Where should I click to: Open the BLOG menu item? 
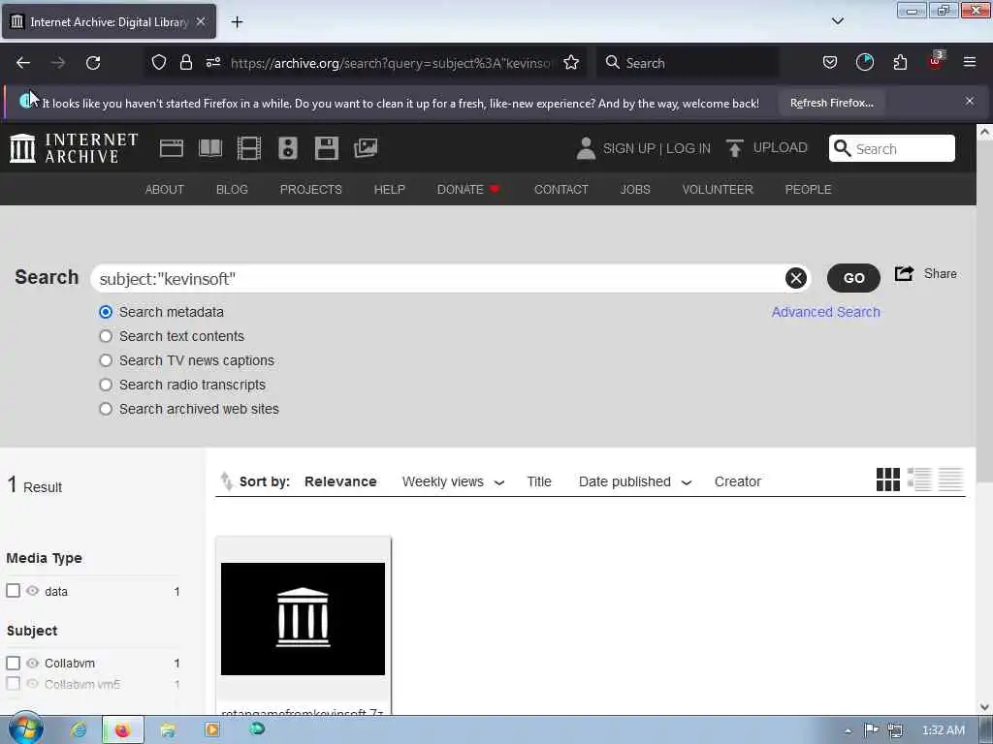[232, 189]
